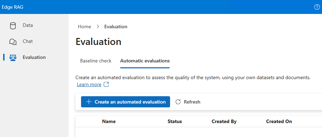
Task: Refresh the evaluations list
Action: (x=188, y=102)
